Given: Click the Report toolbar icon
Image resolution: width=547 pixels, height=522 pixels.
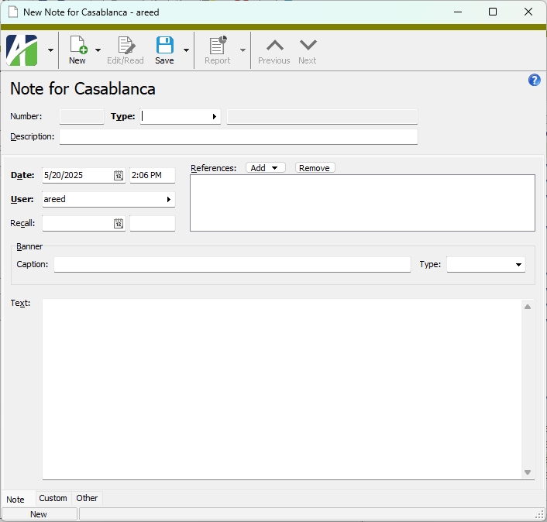Looking at the screenshot, I should click(x=217, y=46).
